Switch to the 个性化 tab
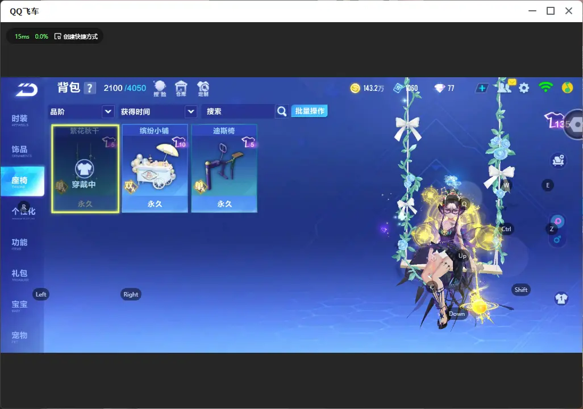 tap(23, 212)
